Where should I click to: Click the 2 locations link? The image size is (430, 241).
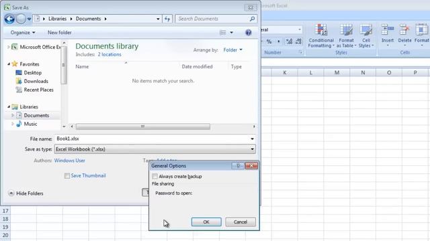click(110, 54)
